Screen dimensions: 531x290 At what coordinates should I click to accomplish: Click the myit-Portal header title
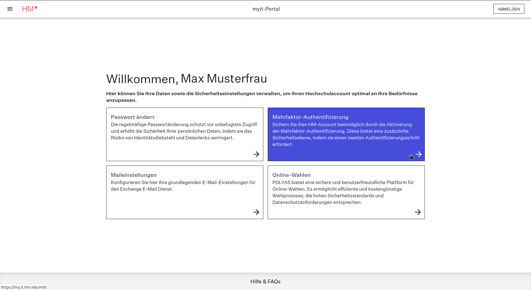coord(266,9)
